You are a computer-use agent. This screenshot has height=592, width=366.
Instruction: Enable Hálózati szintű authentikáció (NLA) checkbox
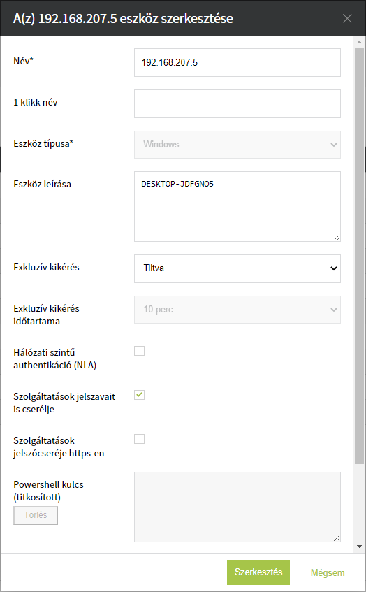139,351
